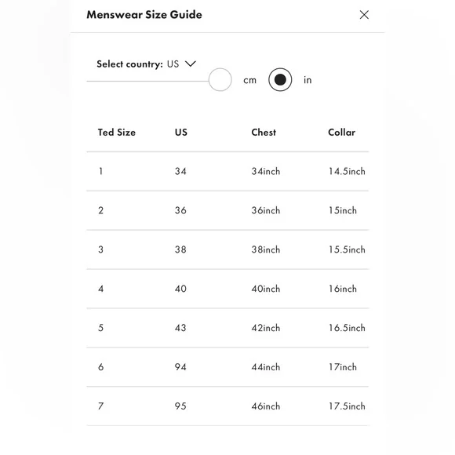The image size is (455, 455).
Task: Click the 36inch chest value
Action: coord(266,210)
